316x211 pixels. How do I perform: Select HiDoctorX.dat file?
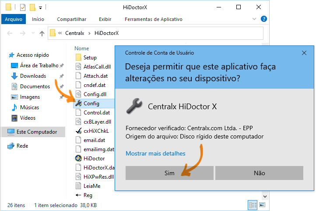(99, 168)
